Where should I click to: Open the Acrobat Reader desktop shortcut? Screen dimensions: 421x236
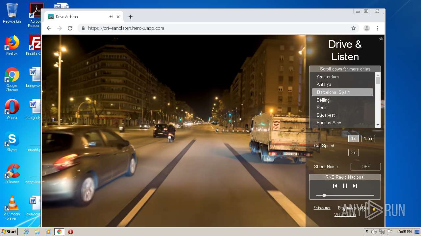(35, 15)
